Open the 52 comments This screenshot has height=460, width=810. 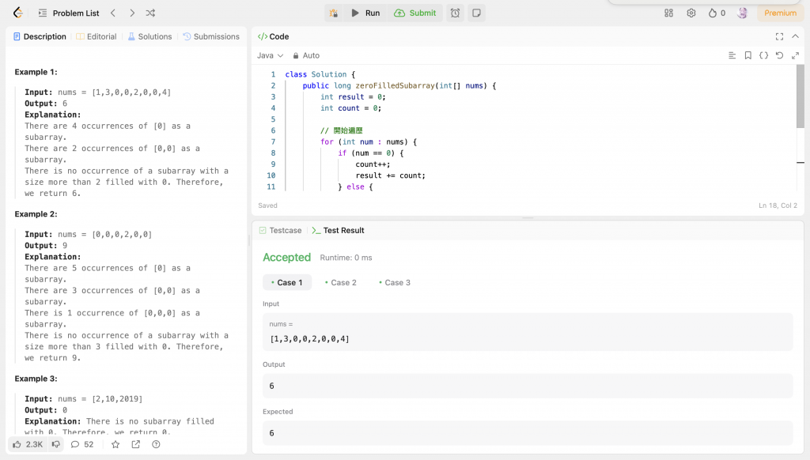pos(82,444)
